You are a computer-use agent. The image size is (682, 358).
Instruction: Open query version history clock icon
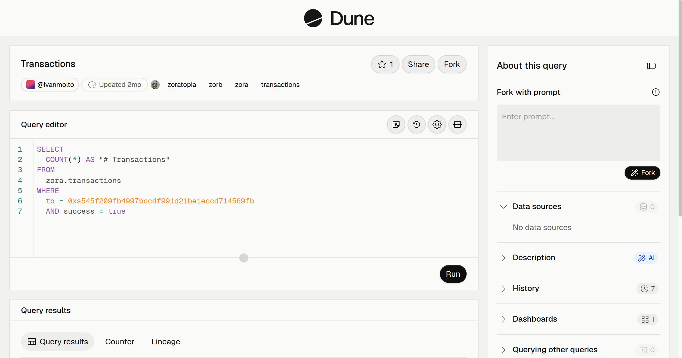pos(416,124)
